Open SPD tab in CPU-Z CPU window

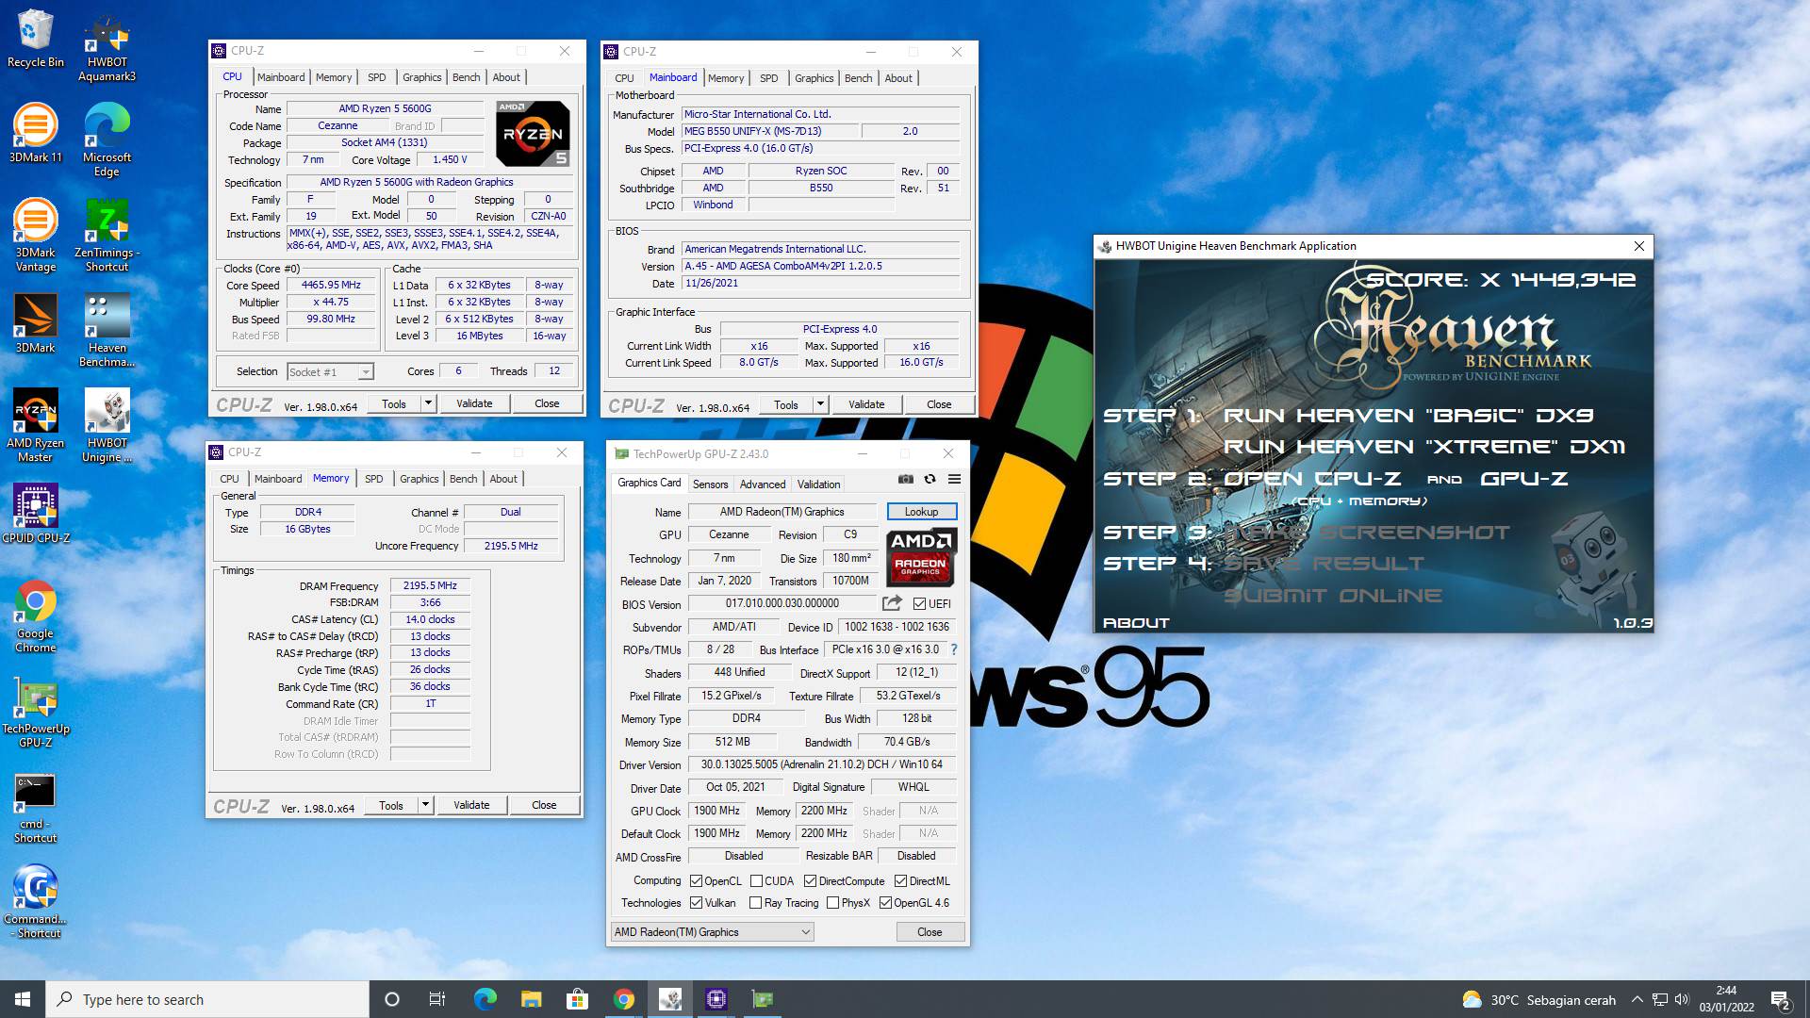tap(376, 77)
